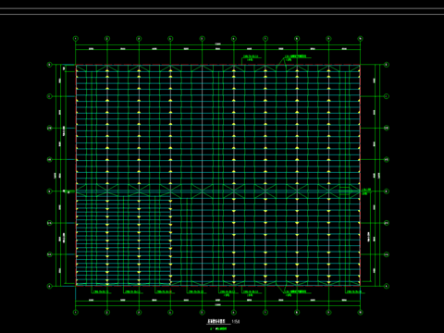This screenshot has height=333, width=444.
Task: Select the last axis bubble in the top row
Action: [360, 39]
